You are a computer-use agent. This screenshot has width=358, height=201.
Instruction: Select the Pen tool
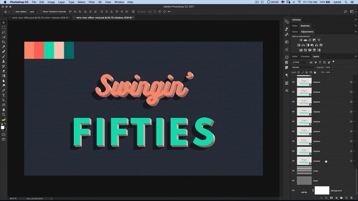click(3, 90)
